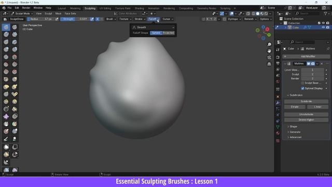Open the Options dropdown
Screen dimensions: 332x187
point(266,19)
